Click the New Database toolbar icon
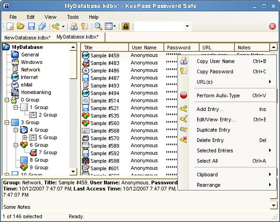The height and width of the screenshot is (222, 280). click(x=10, y=26)
